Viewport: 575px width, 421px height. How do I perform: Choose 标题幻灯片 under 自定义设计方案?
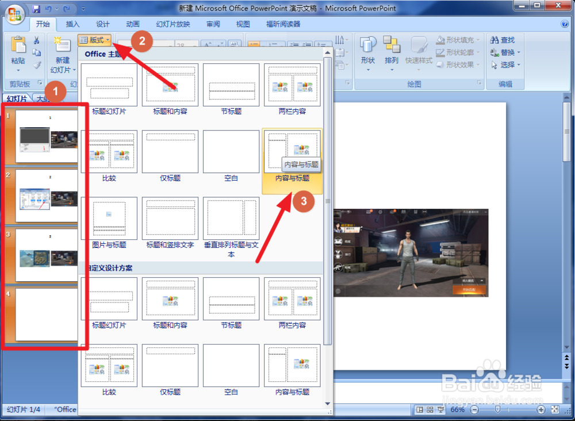[x=109, y=303]
